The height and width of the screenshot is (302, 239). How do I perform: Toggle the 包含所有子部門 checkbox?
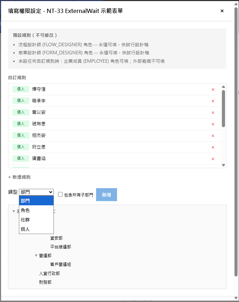(x=60, y=194)
